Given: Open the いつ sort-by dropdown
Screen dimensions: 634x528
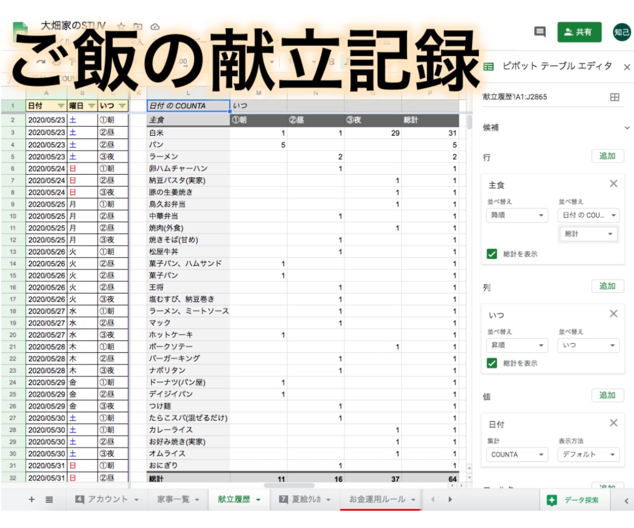Looking at the screenshot, I should tap(589, 345).
